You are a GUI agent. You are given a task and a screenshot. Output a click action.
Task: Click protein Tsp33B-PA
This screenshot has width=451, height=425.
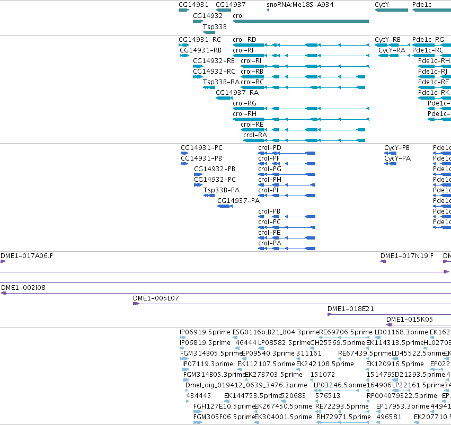point(209,196)
